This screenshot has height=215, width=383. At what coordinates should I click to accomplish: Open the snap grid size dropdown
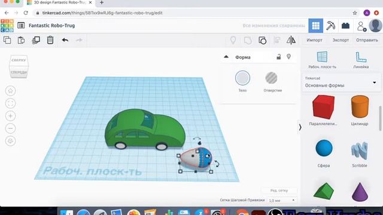point(282,200)
